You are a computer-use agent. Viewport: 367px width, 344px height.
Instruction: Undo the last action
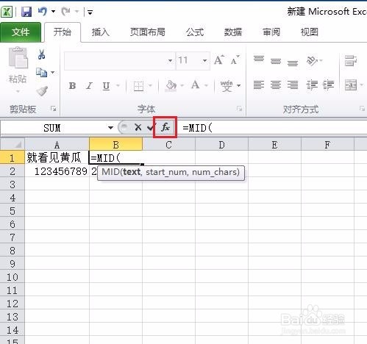point(43,11)
